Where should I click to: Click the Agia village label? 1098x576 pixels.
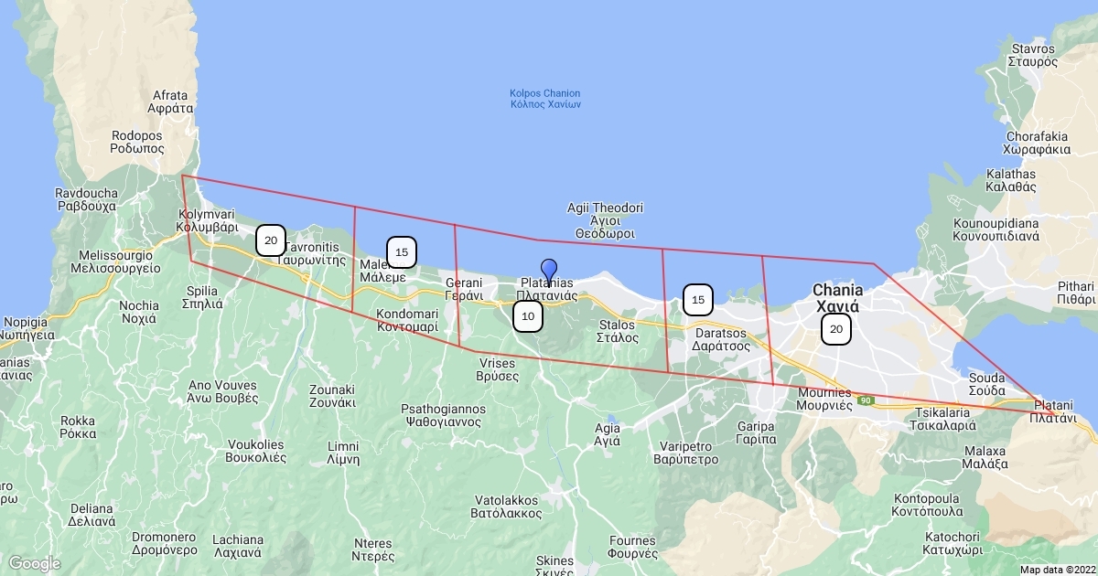(x=608, y=434)
